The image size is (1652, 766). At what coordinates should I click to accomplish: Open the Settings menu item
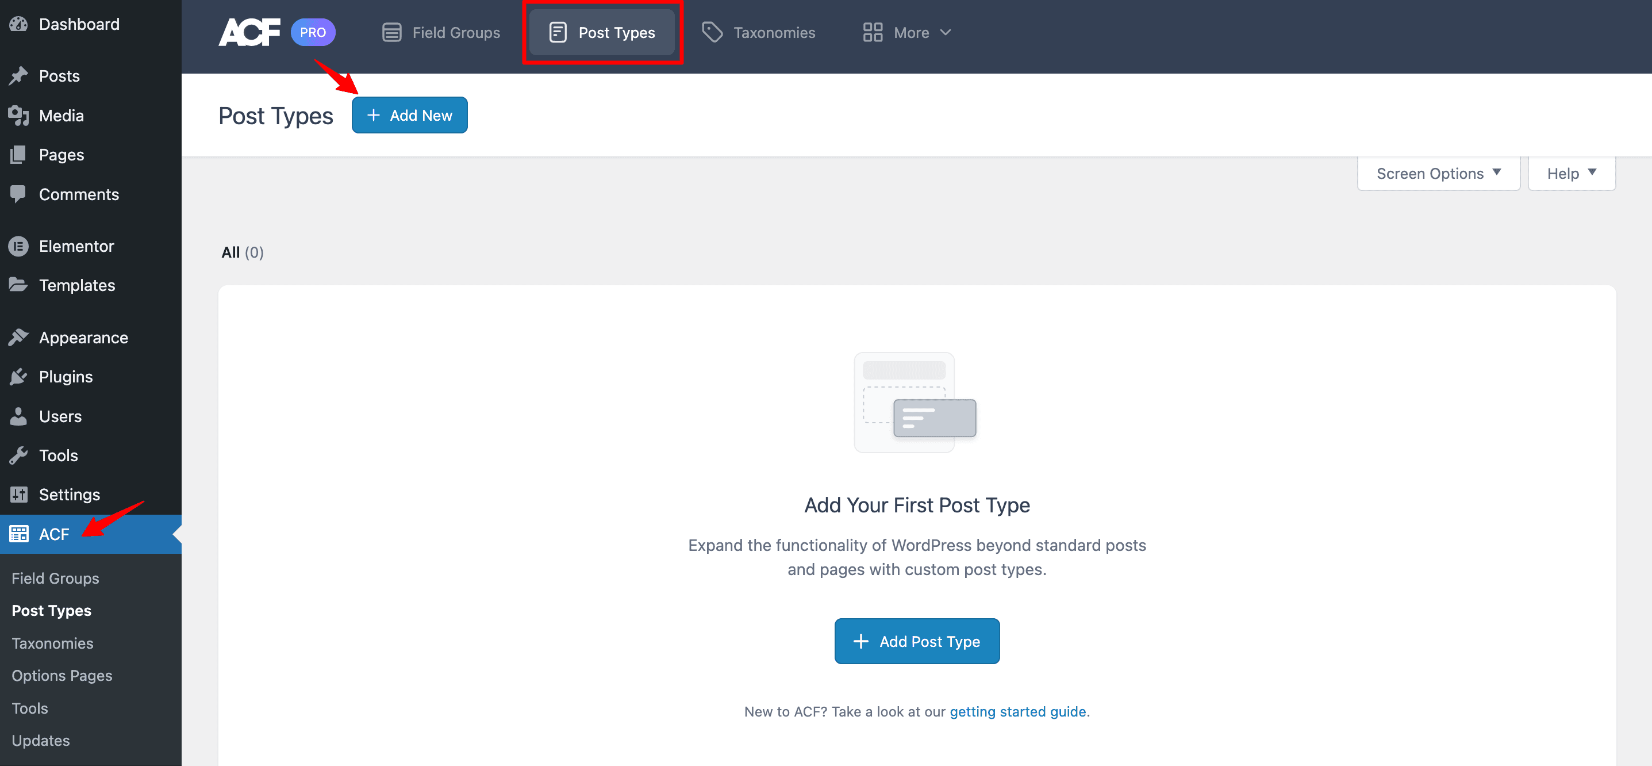tap(90, 495)
